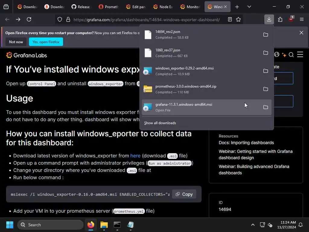Click the site security padlock icon
Image resolution: width=309 pixels, height=232 pixels.
68,19
